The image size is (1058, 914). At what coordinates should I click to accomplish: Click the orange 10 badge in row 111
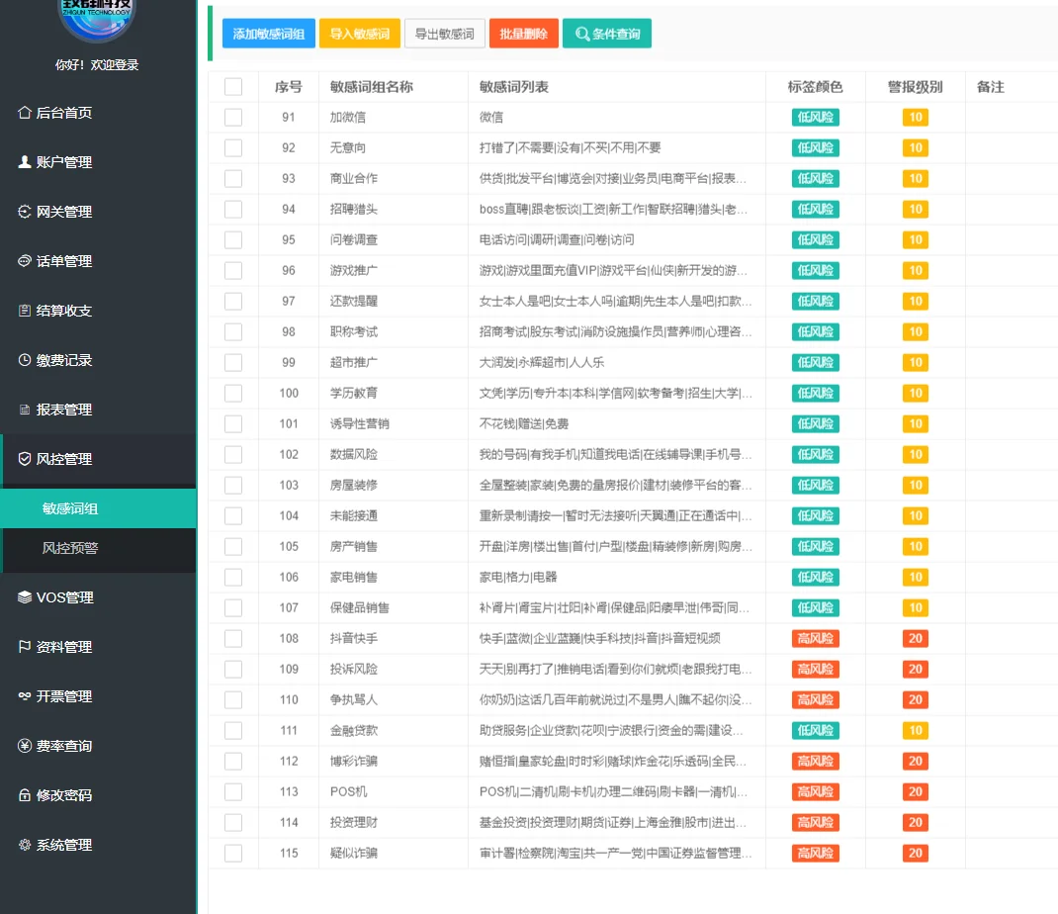tap(915, 730)
